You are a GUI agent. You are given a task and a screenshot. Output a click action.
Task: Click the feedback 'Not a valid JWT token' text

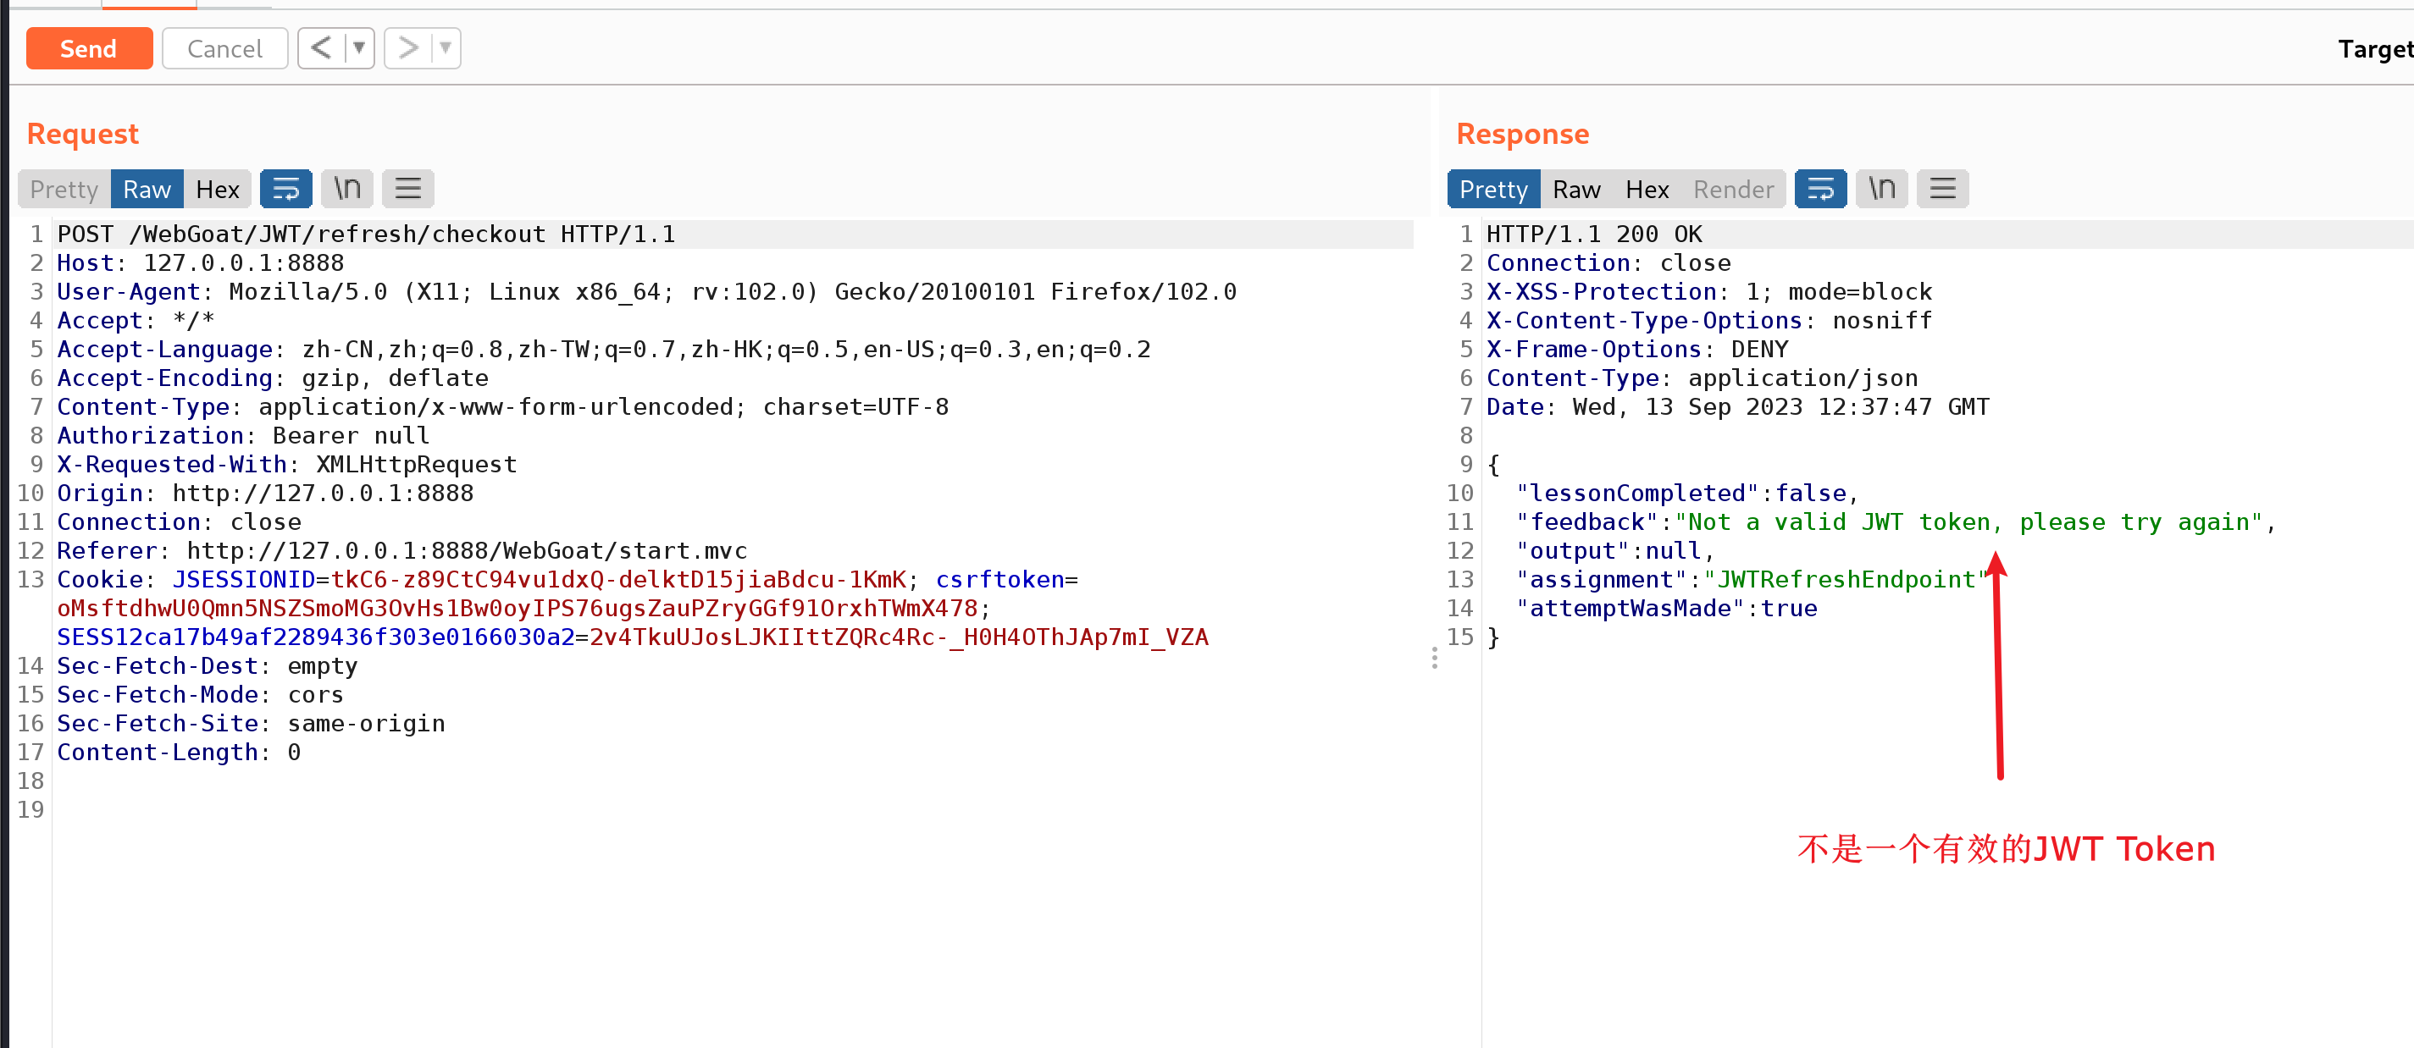1968,521
